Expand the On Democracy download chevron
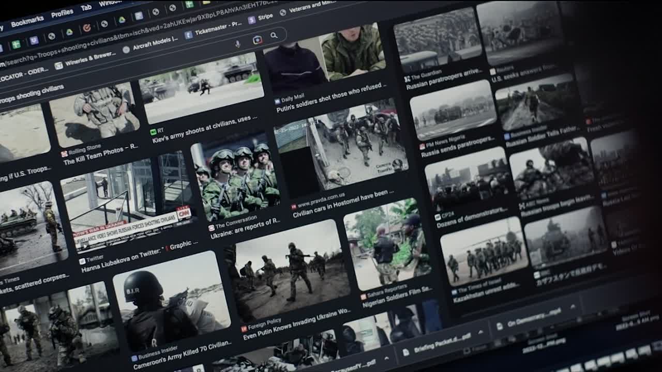Viewport: 662px width, 372px height. pyautogui.click(x=574, y=307)
